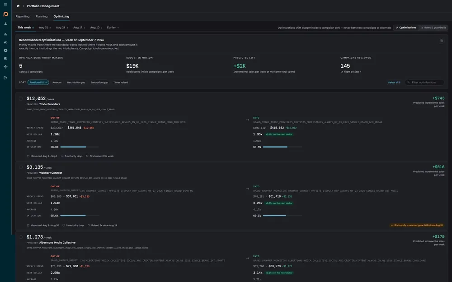Sort optimizations by Times raised
This screenshot has height=282, width=452.
tap(121, 82)
